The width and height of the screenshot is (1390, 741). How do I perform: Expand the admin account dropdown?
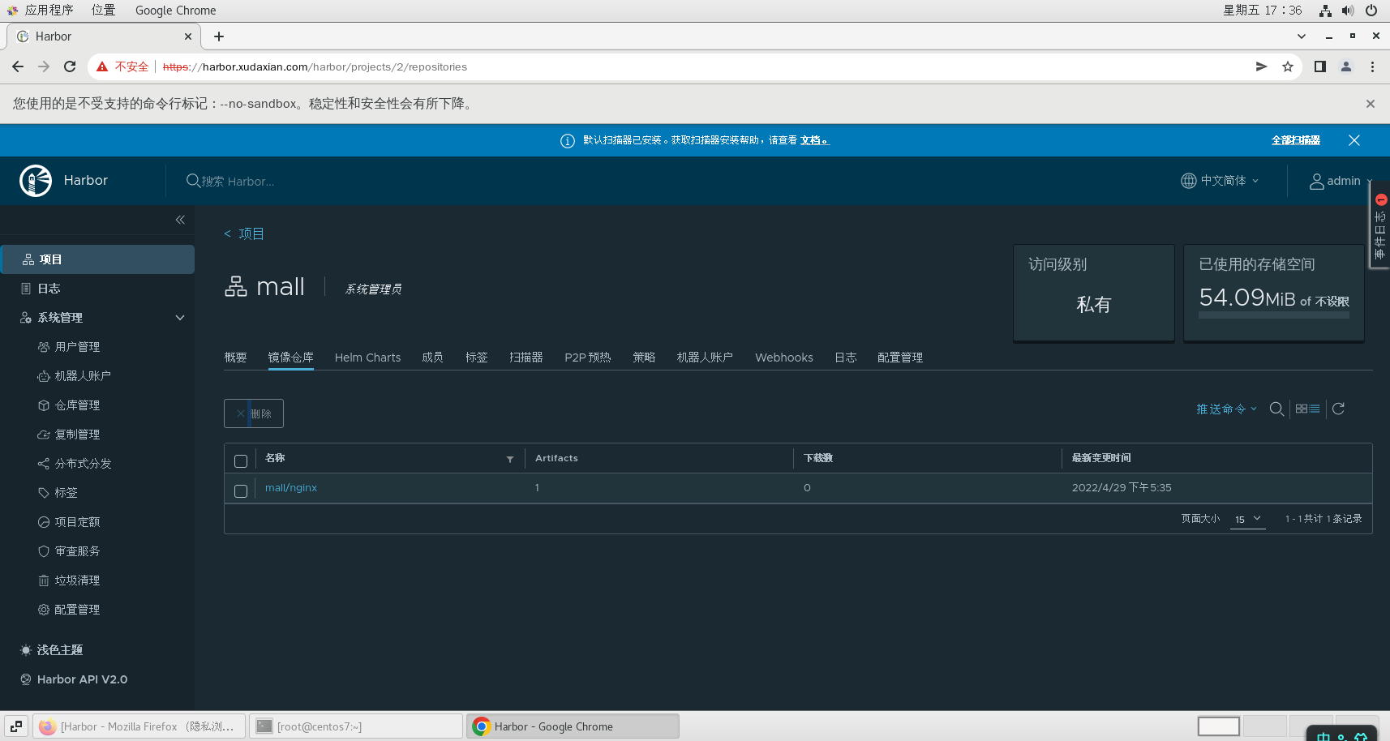coord(1341,181)
